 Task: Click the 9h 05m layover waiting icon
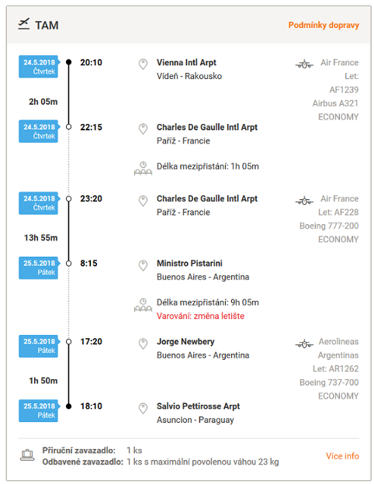[143, 305]
